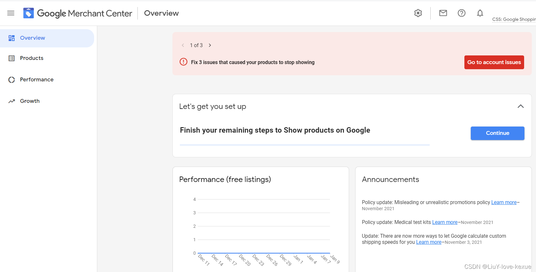Select Overview in the sidebar
The width and height of the screenshot is (536, 272).
[x=32, y=38]
